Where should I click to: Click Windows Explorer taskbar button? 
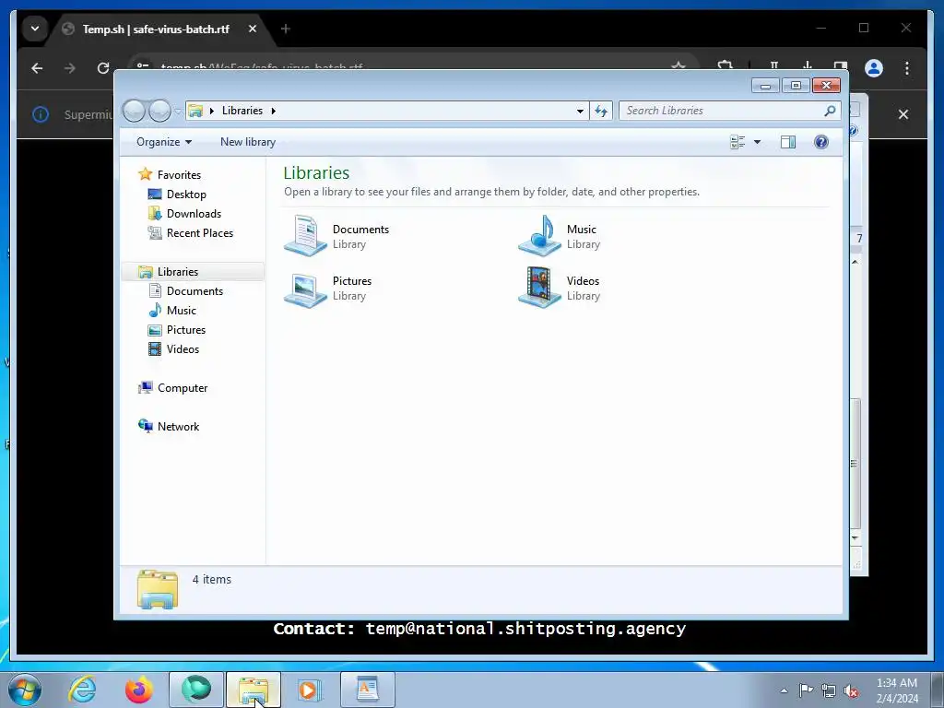tap(254, 690)
